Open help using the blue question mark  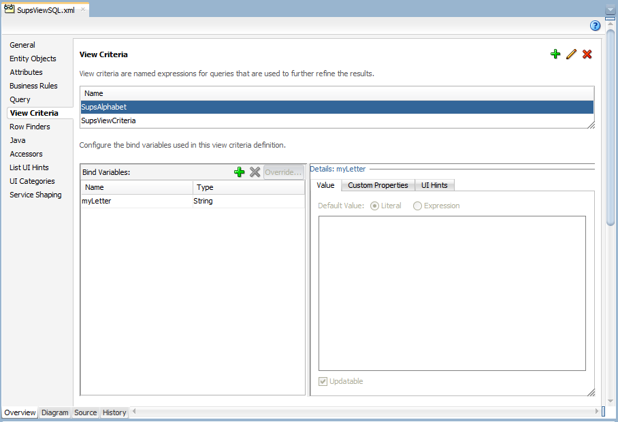coord(595,26)
